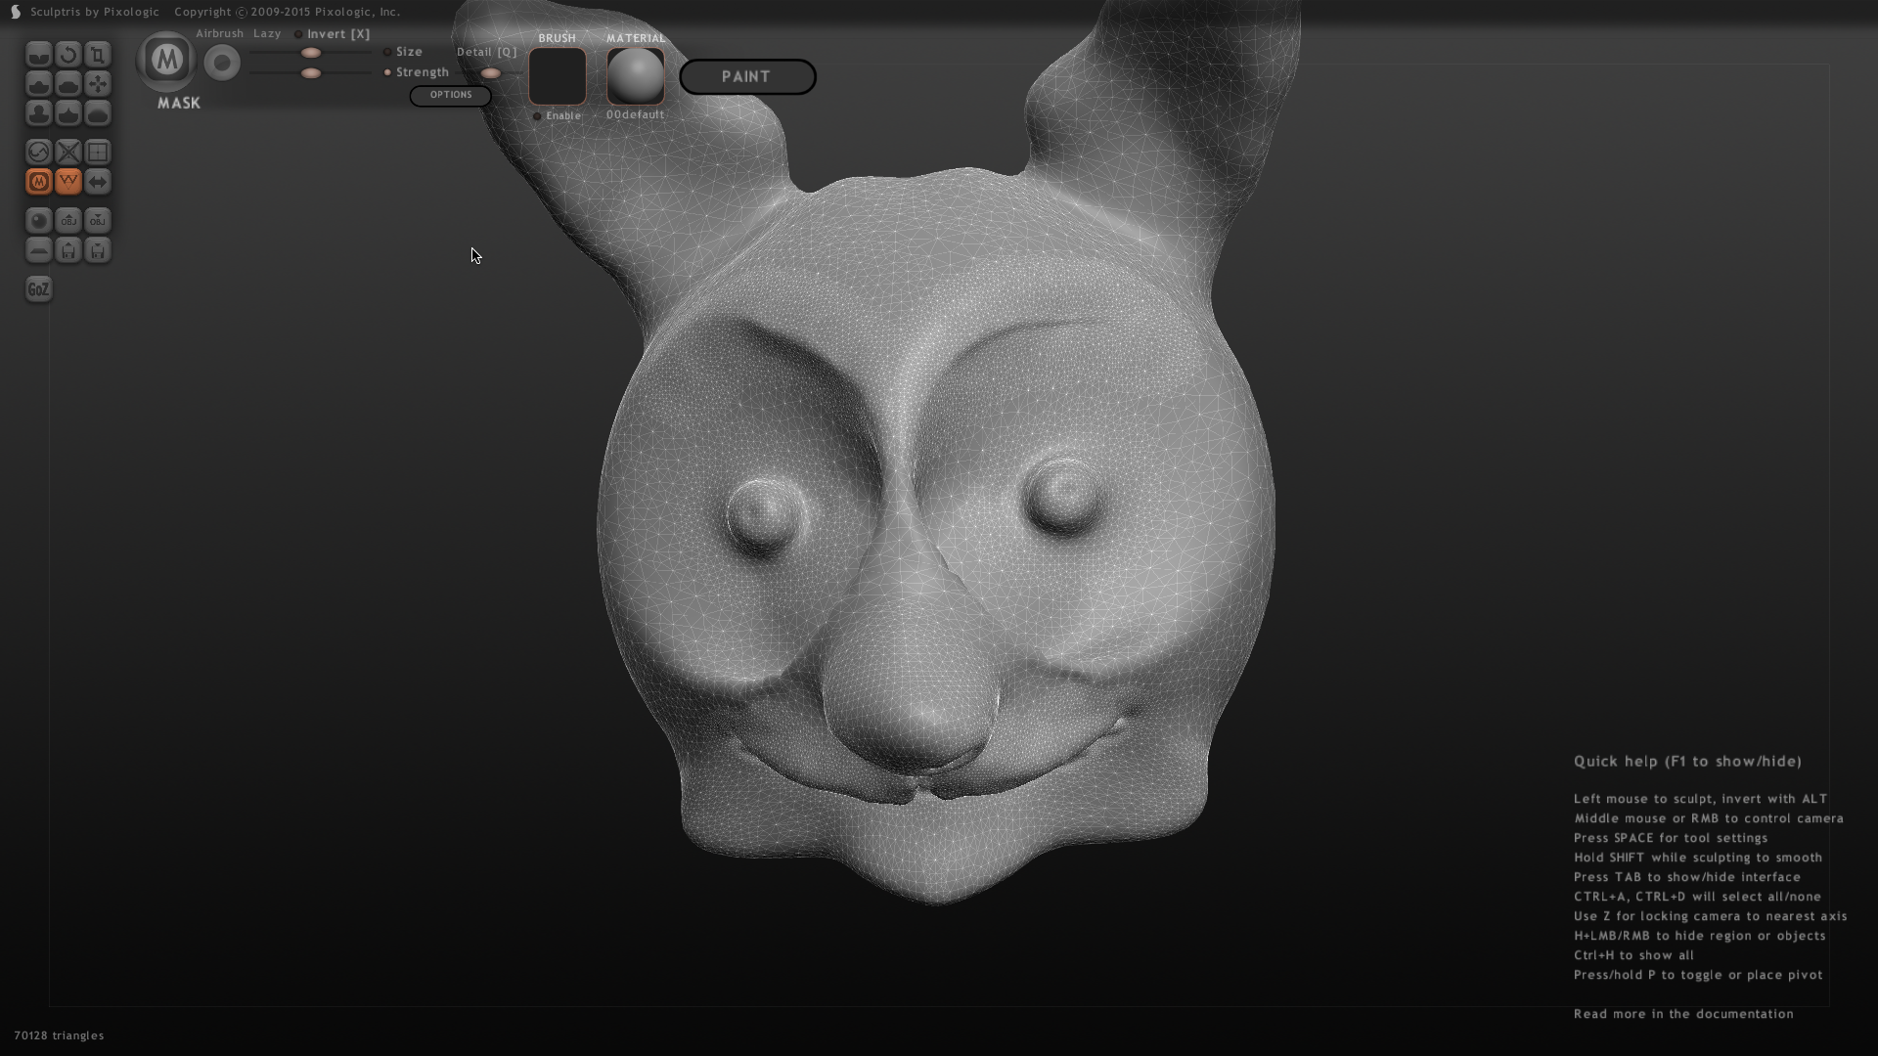Toggle the orange Mask tool icon
The width and height of the screenshot is (1878, 1056).
click(39, 182)
